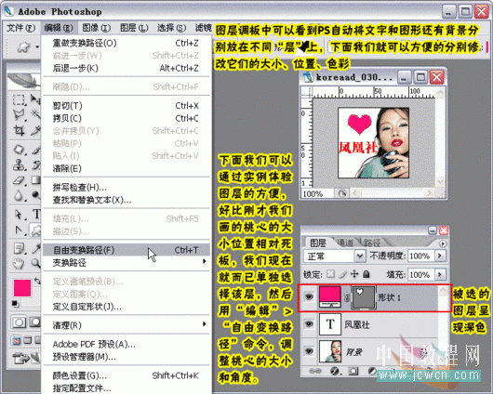Click the foreground pink color swatch

pyautogui.click(x=22, y=287)
